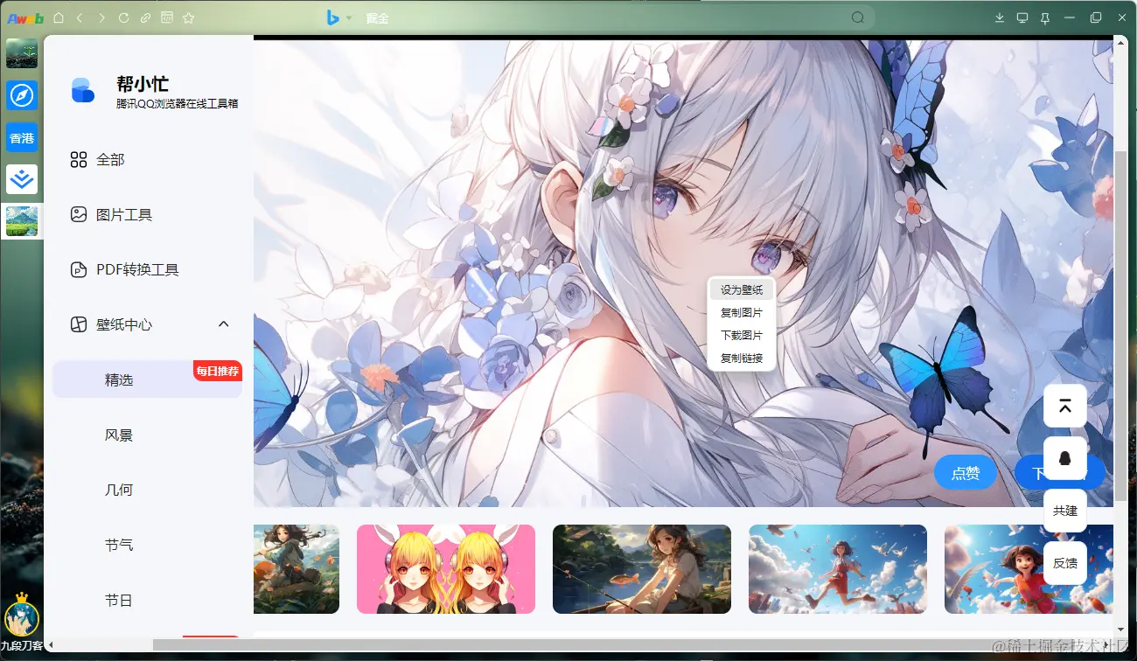Open the red-dress girl with doves thumbnail
The image size is (1137, 661).
pyautogui.click(x=1029, y=569)
